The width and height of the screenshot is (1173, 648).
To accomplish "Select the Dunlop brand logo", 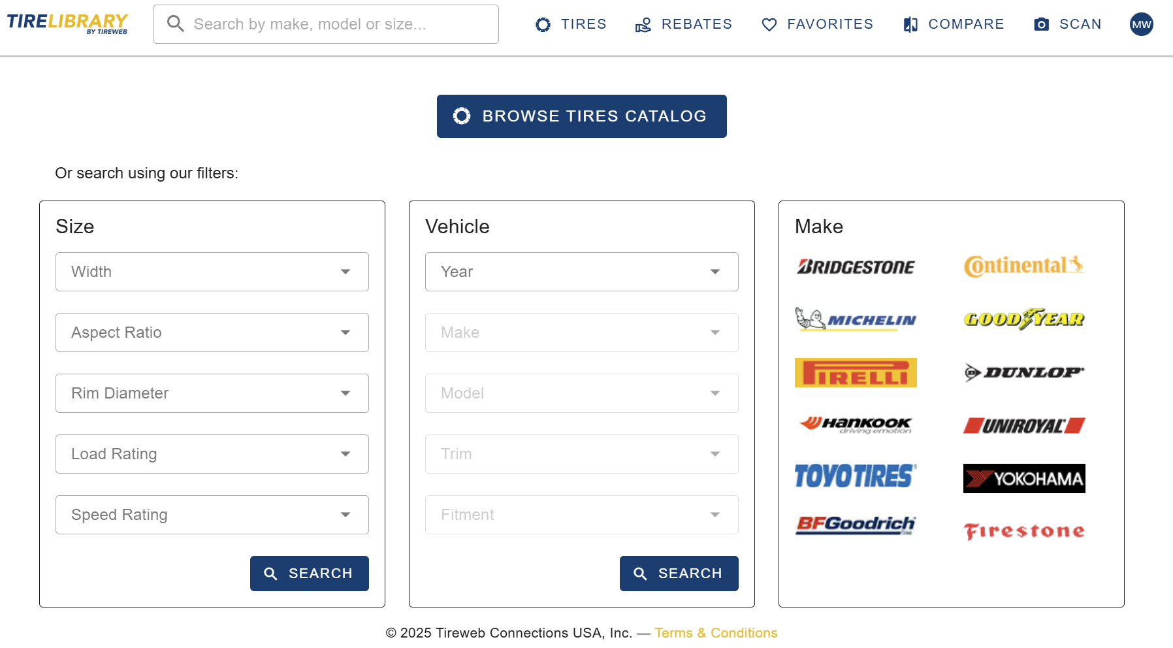I will [x=1024, y=372].
